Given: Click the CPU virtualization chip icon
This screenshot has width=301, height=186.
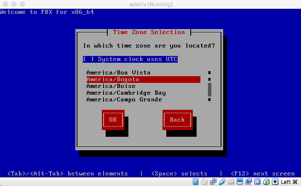Looking at the screenshot, I should click(257, 181).
